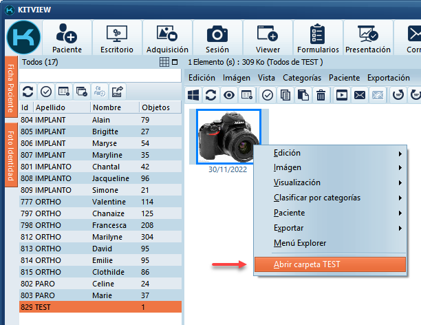Click the refresh icon in patient list toolbar
421x325 pixels.
pos(28,91)
